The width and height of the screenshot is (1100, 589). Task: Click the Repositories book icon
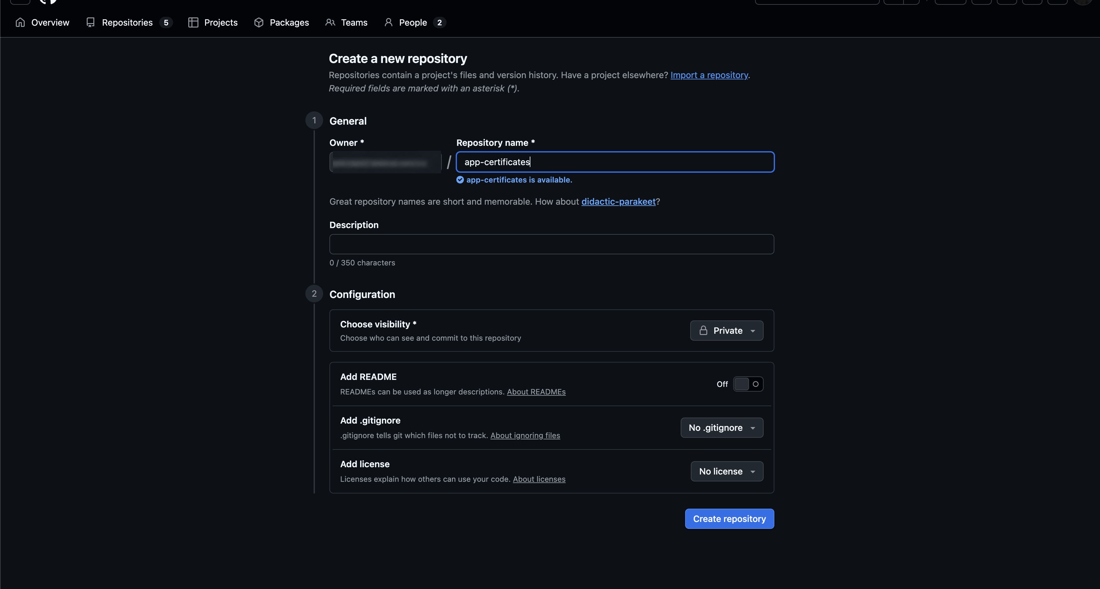(x=91, y=23)
